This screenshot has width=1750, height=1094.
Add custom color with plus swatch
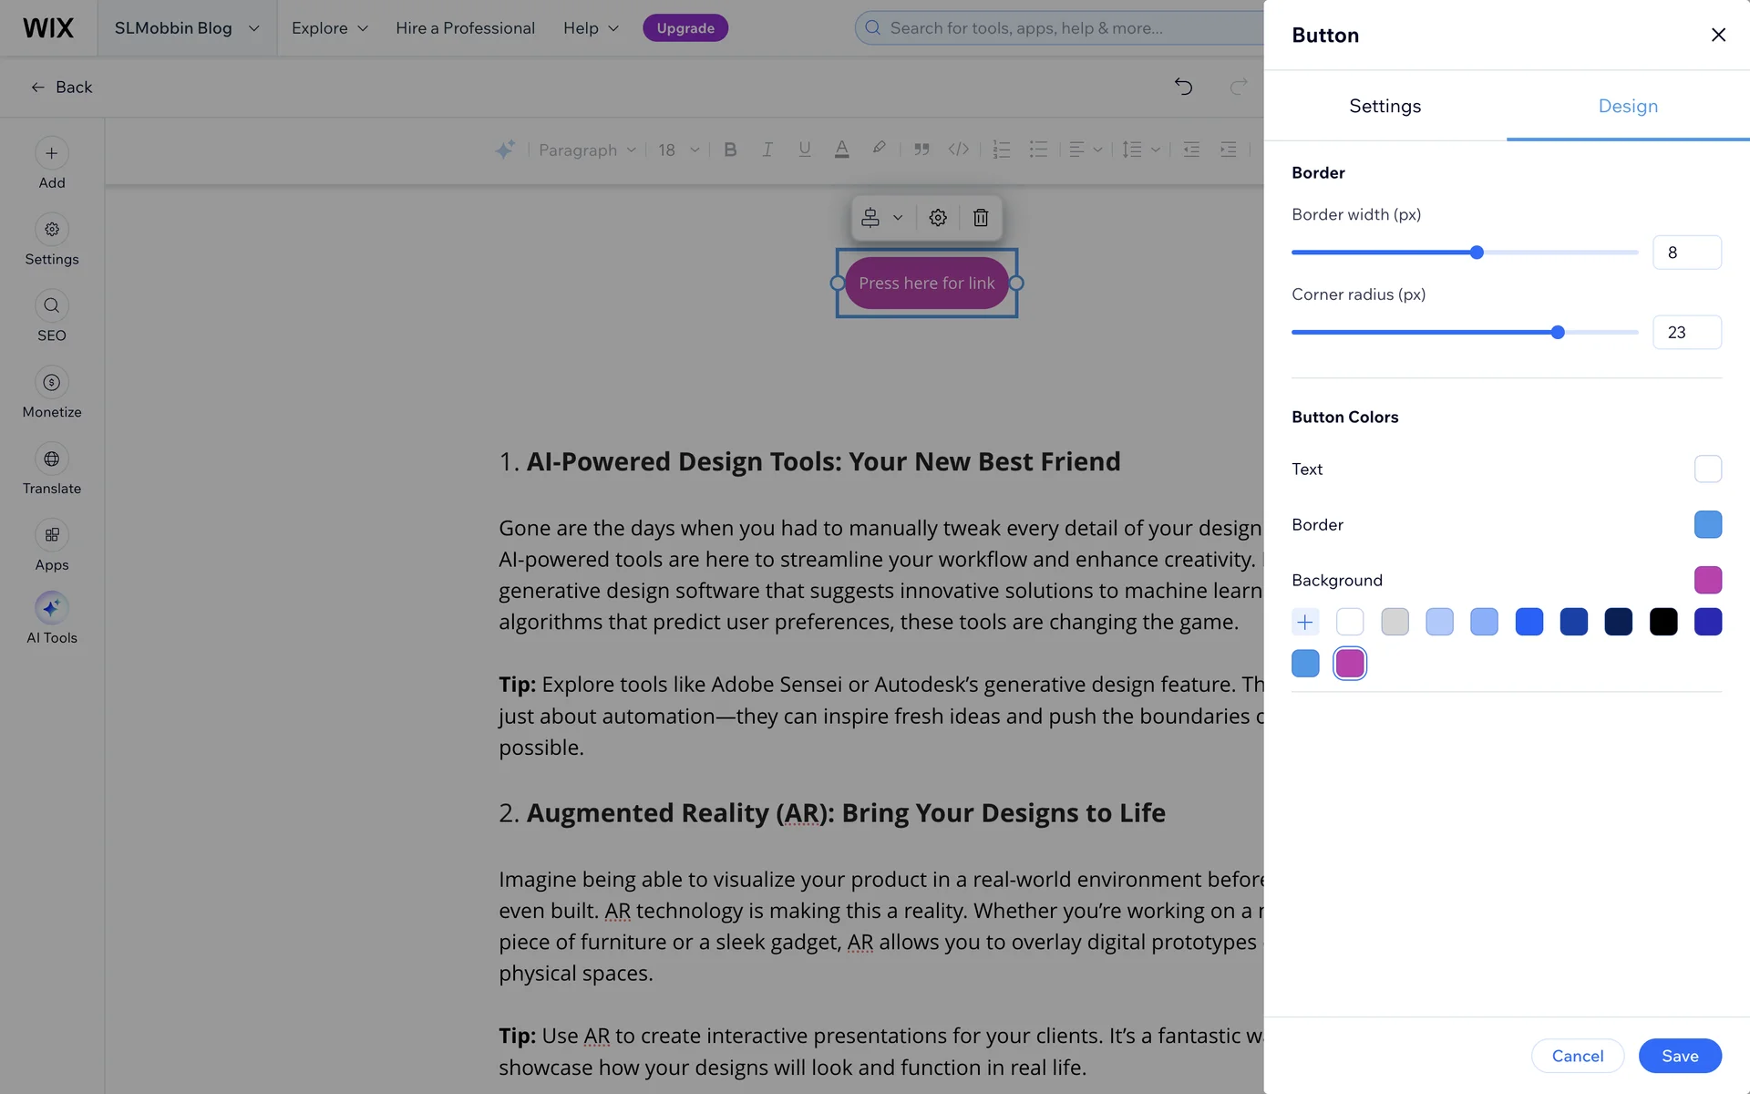[x=1305, y=622]
